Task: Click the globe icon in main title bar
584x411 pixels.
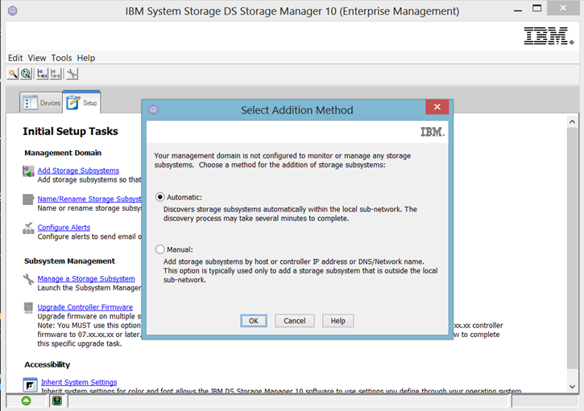Action: (13, 10)
